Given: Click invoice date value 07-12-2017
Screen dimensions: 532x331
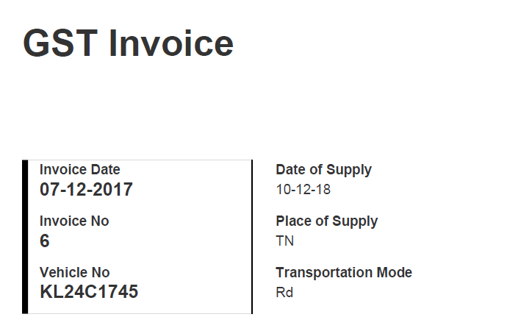Looking at the screenshot, I should [86, 190].
